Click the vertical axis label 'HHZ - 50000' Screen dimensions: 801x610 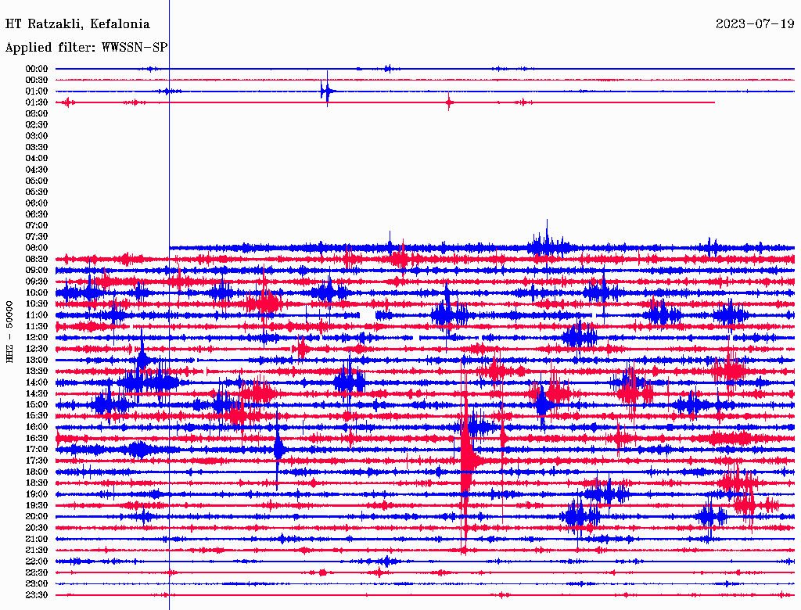point(9,332)
